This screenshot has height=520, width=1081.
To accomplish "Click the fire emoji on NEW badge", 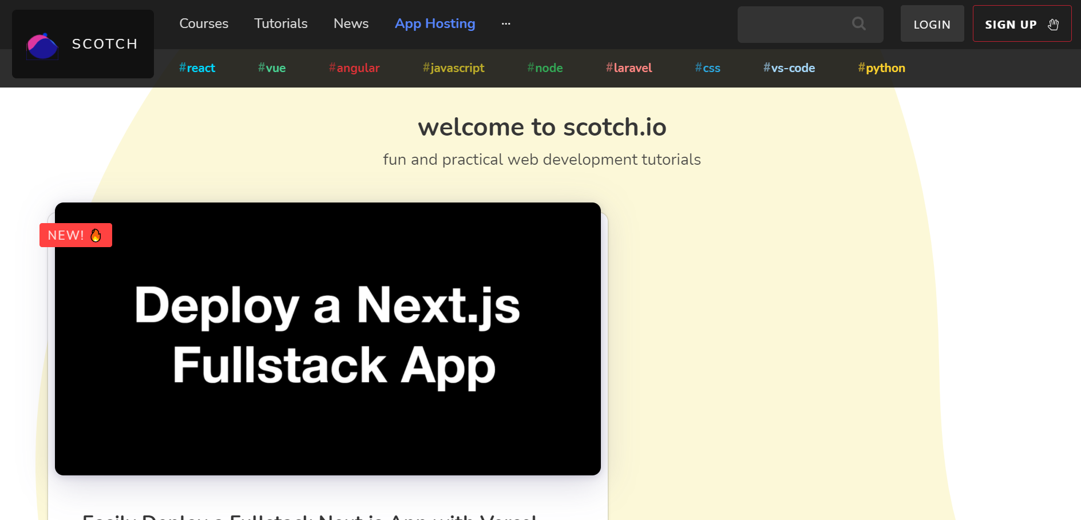I will (x=96, y=235).
